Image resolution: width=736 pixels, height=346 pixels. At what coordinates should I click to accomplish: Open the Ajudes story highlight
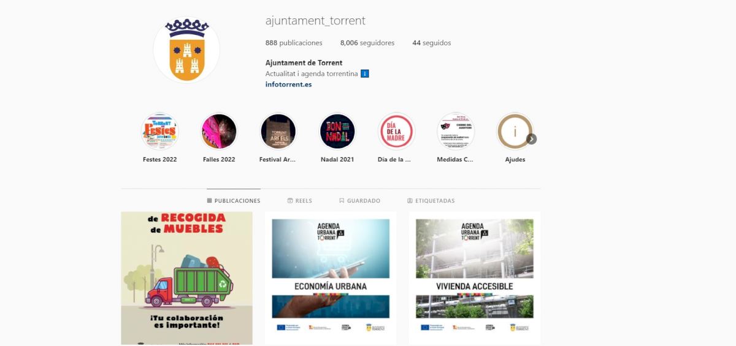pos(515,131)
